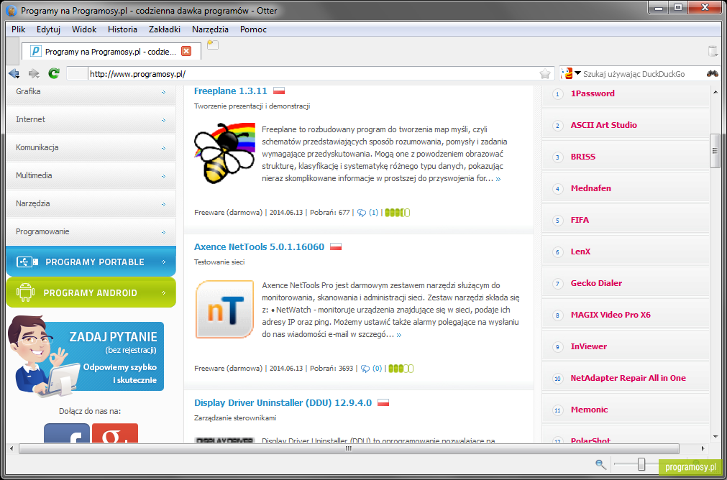Go back using the blue back arrow
The image size is (727, 480).
coord(14,74)
